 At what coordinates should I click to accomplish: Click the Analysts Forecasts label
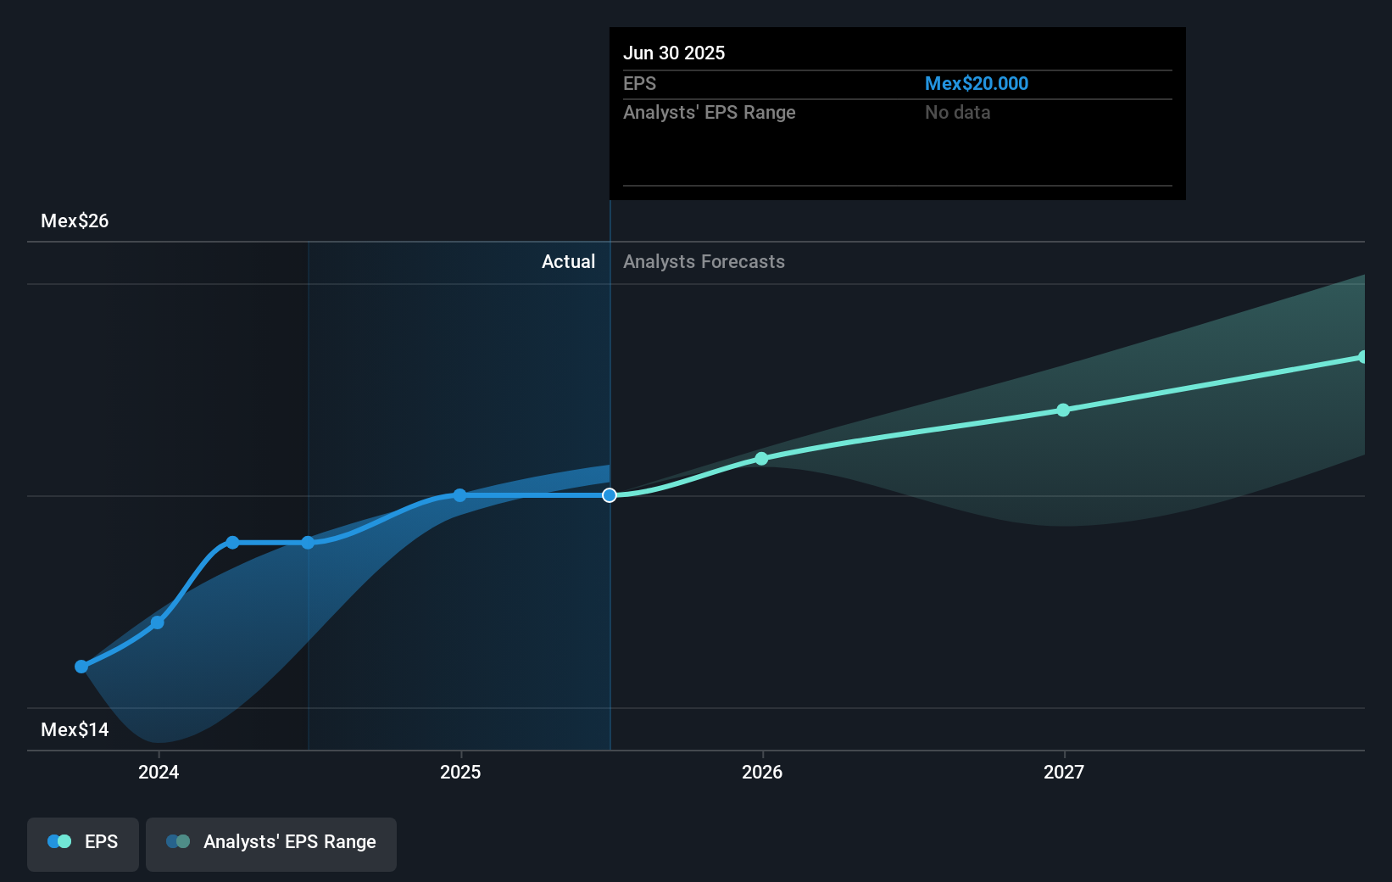[704, 261]
